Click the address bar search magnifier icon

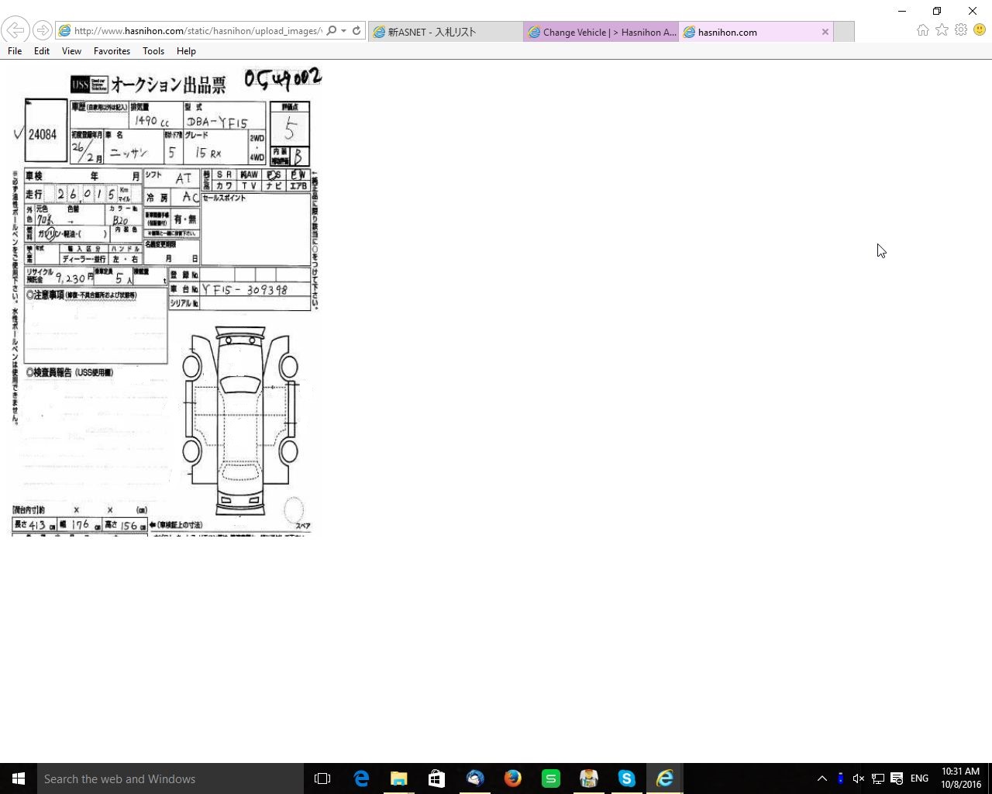click(332, 31)
